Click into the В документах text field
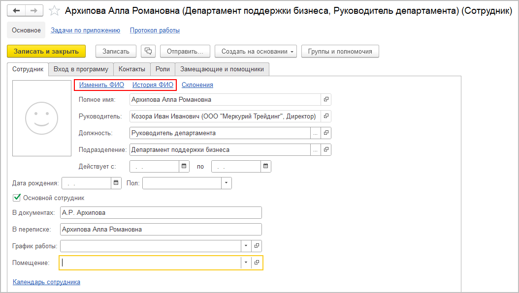 click(161, 212)
